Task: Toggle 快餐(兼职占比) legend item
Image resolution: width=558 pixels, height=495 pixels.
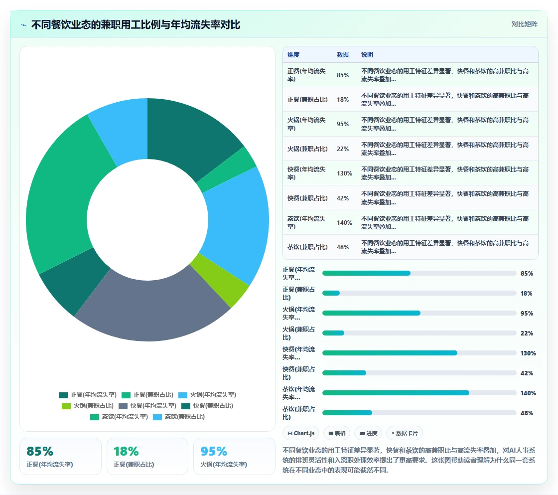Action: point(207,406)
